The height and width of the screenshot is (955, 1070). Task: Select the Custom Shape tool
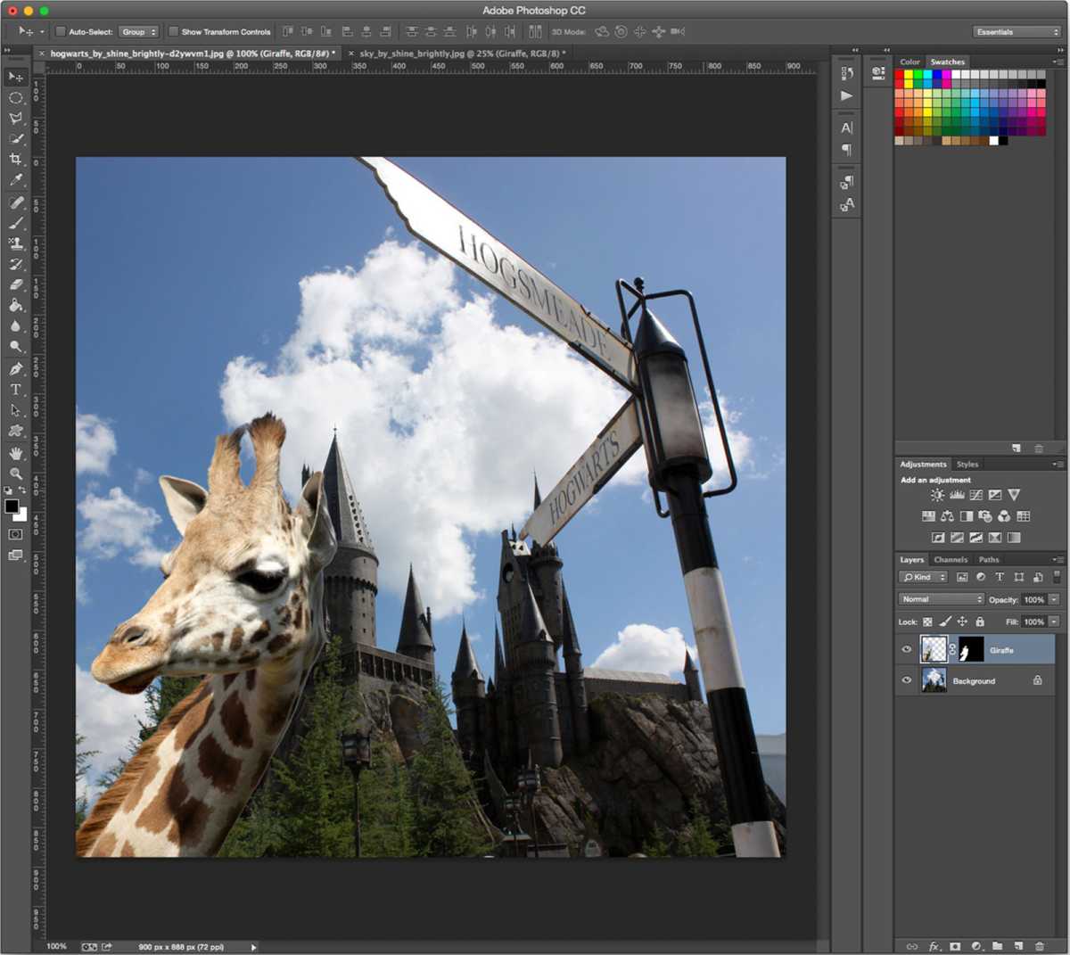coord(16,431)
